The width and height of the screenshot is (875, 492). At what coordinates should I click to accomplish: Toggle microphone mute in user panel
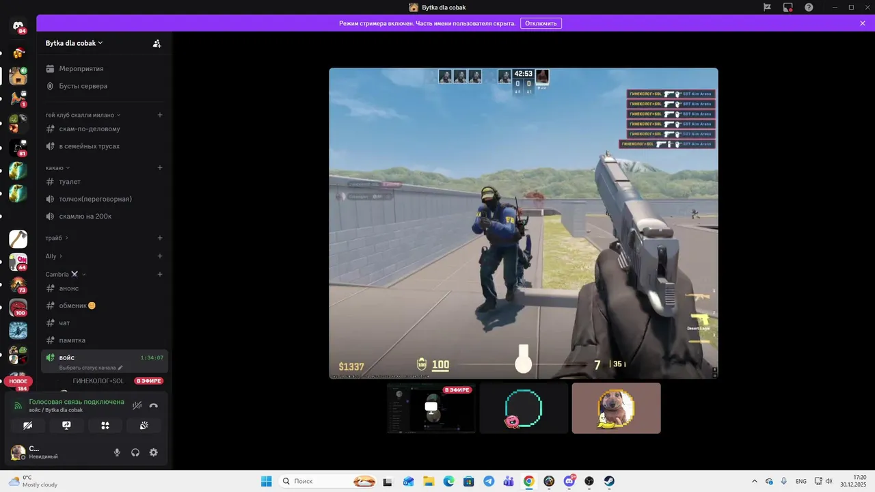(x=117, y=452)
